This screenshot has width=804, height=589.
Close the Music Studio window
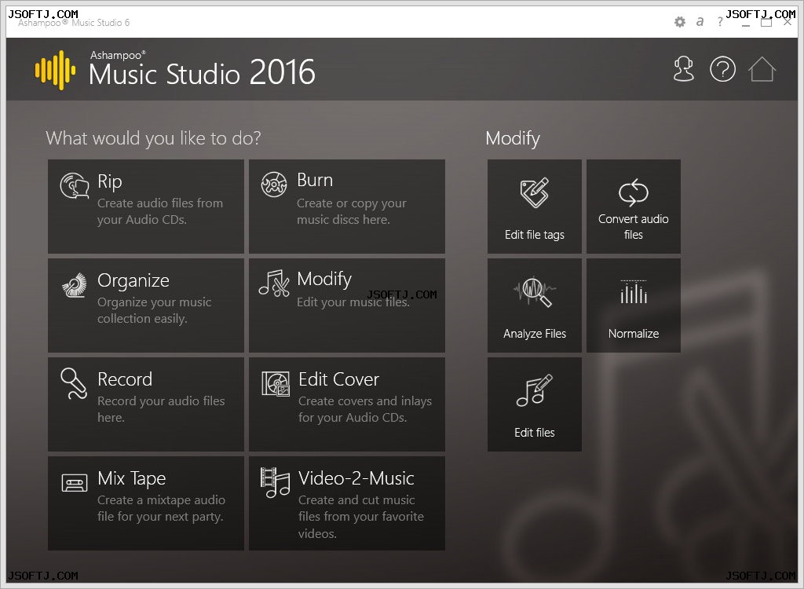click(x=787, y=22)
